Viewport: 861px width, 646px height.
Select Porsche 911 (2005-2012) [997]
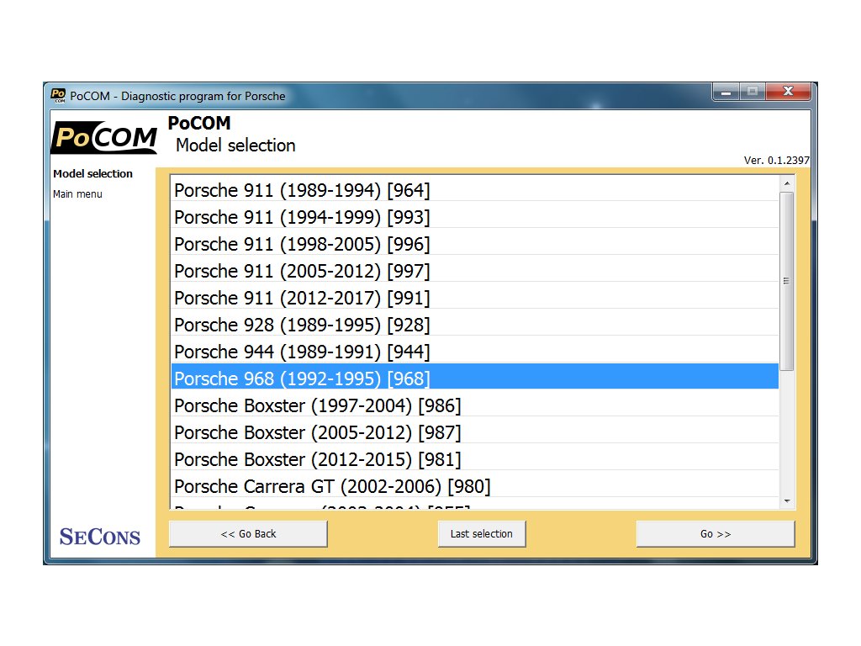475,271
